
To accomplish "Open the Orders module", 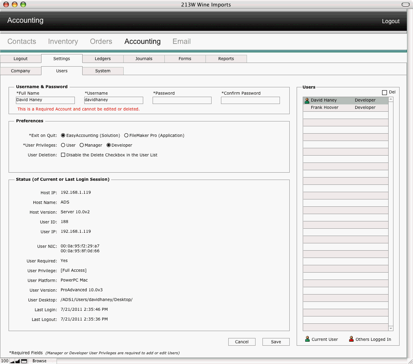I will coord(101,41).
